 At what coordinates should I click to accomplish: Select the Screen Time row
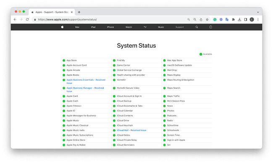(187, 135)
